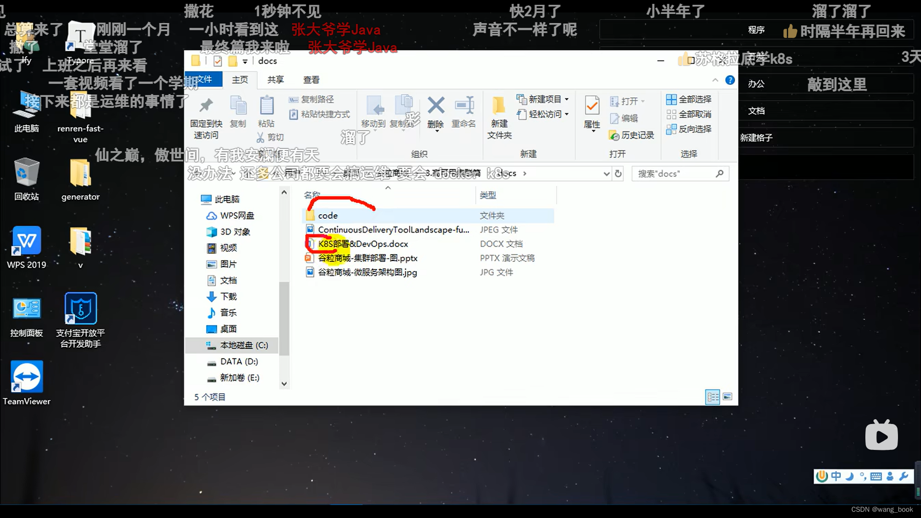Click the Open button in ribbon
Screen dimensions: 921x518
point(627,101)
